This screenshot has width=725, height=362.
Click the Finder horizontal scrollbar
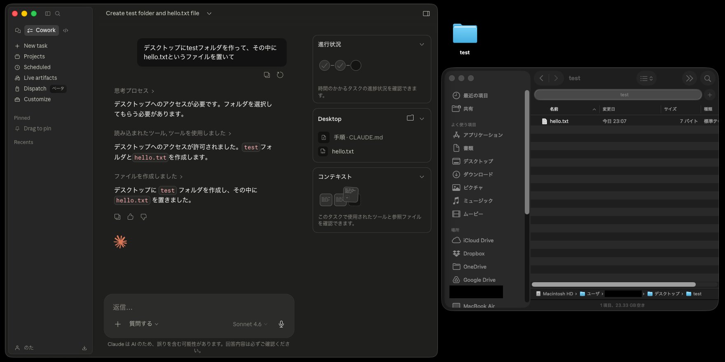tap(614, 285)
